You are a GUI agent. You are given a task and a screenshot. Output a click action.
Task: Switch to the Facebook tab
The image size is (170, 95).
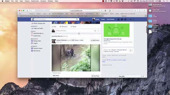click(x=124, y=16)
